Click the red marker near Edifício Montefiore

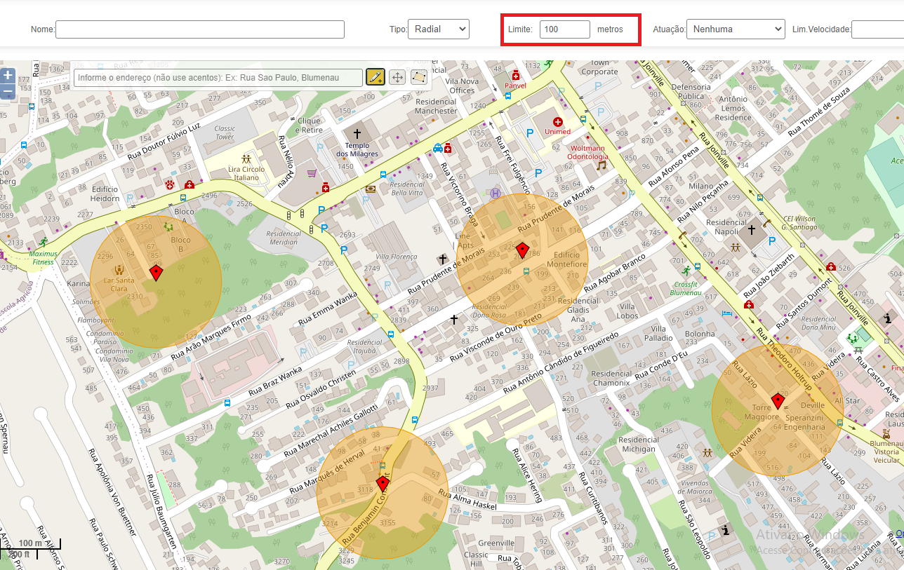tap(521, 250)
